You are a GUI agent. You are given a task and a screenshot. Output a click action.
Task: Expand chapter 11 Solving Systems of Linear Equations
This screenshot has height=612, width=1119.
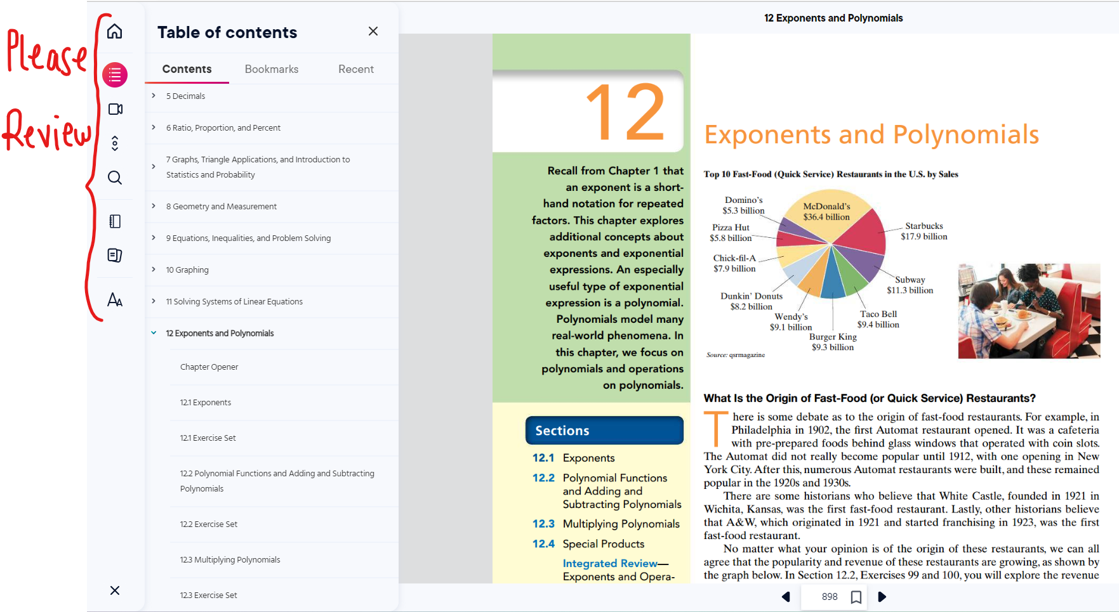tap(154, 301)
